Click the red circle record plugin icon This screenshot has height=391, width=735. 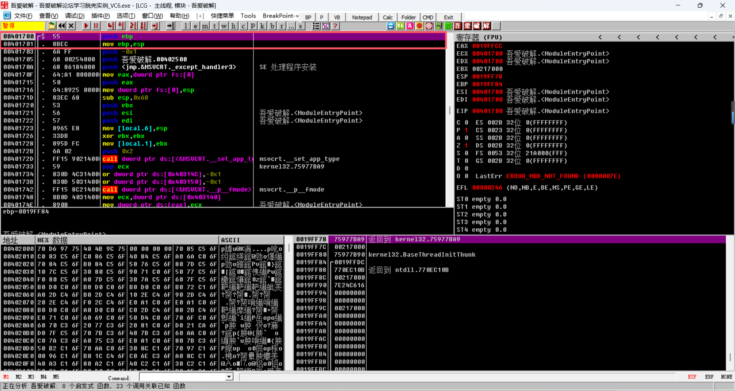coord(419,26)
